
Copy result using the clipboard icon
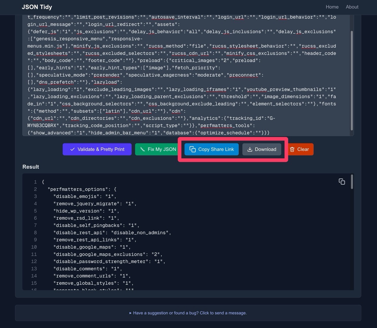[x=342, y=182]
